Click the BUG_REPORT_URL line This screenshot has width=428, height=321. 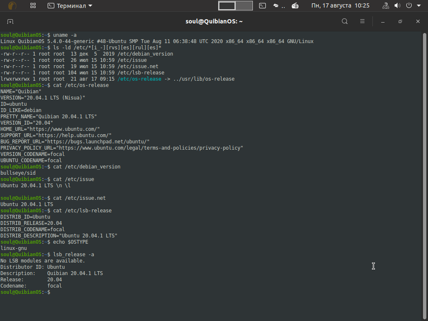click(x=75, y=142)
